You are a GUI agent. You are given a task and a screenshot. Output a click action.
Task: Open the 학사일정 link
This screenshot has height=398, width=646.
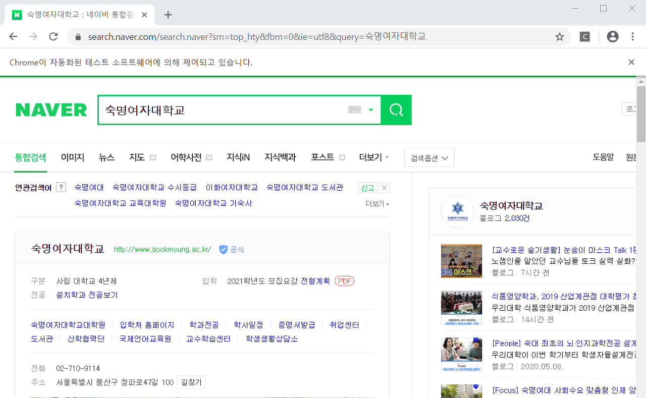point(248,325)
